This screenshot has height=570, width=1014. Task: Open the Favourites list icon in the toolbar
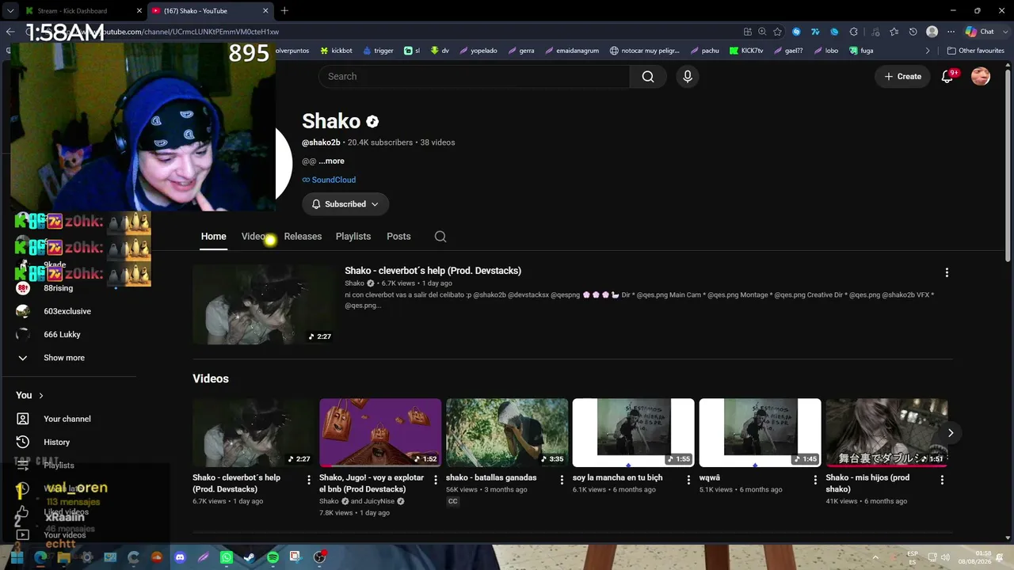tap(894, 32)
